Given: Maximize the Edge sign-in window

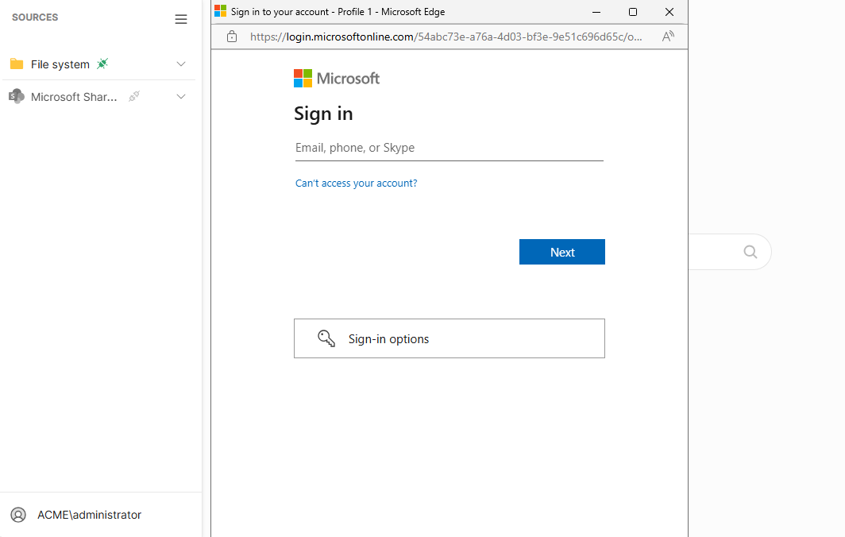Looking at the screenshot, I should 633,12.
